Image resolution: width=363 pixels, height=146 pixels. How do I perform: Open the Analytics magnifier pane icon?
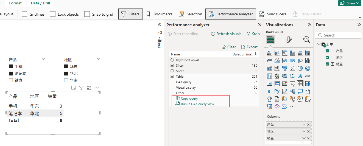point(306,40)
